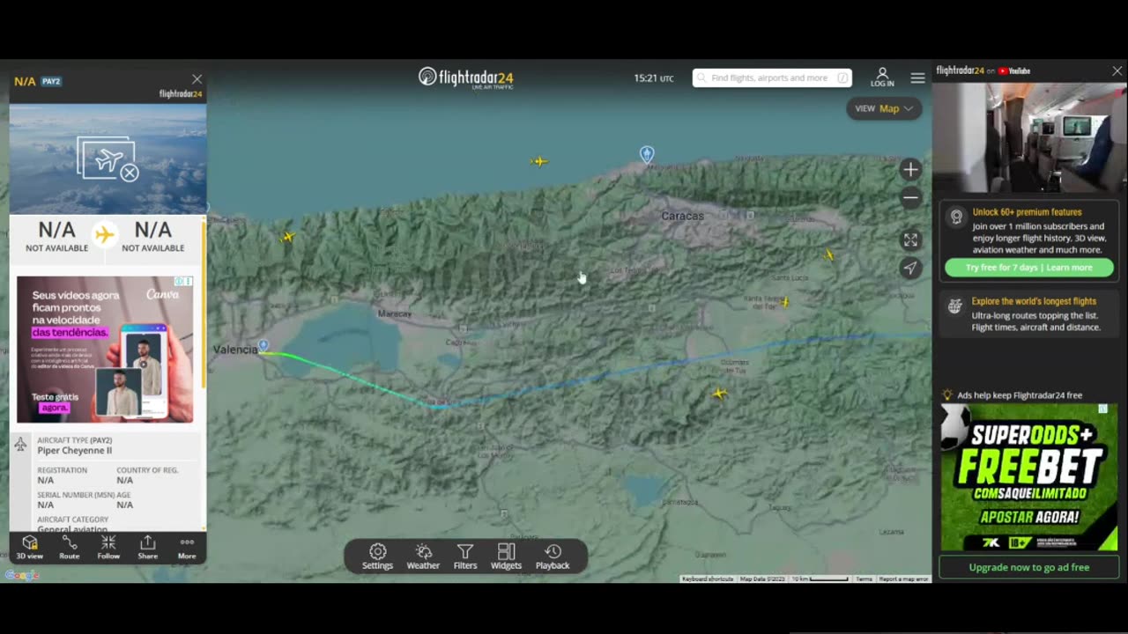Zoom out on the map
This screenshot has width=1128, height=634.
coord(910,198)
